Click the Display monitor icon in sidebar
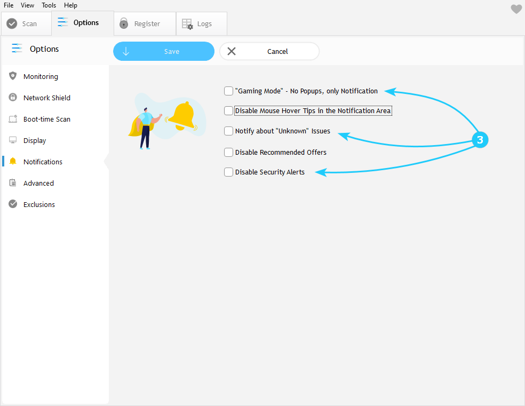 point(13,140)
